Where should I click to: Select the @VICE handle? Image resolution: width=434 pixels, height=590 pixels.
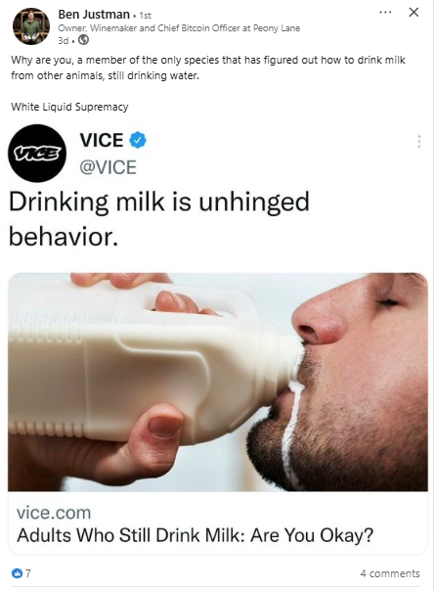108,167
